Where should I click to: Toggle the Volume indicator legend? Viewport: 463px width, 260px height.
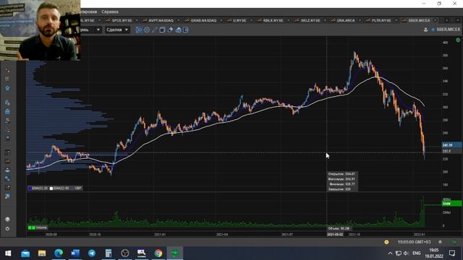point(38,227)
